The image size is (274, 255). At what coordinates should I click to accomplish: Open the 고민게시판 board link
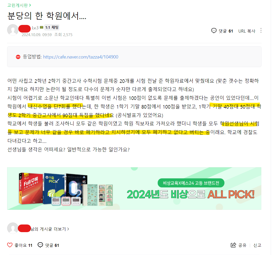(x=18, y=5)
